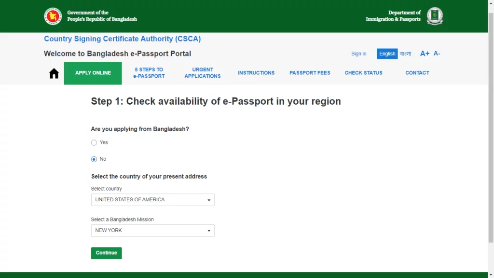494x278 pixels.
Task: Open the Select country dropdown
Action: 152,200
